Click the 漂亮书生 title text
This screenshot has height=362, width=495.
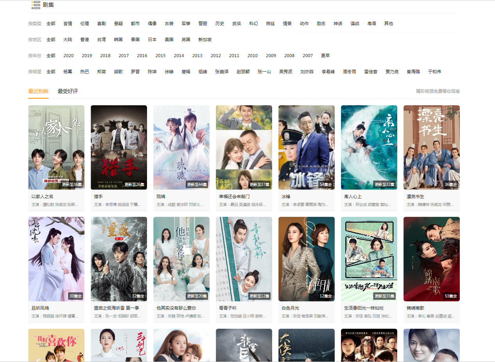415,196
